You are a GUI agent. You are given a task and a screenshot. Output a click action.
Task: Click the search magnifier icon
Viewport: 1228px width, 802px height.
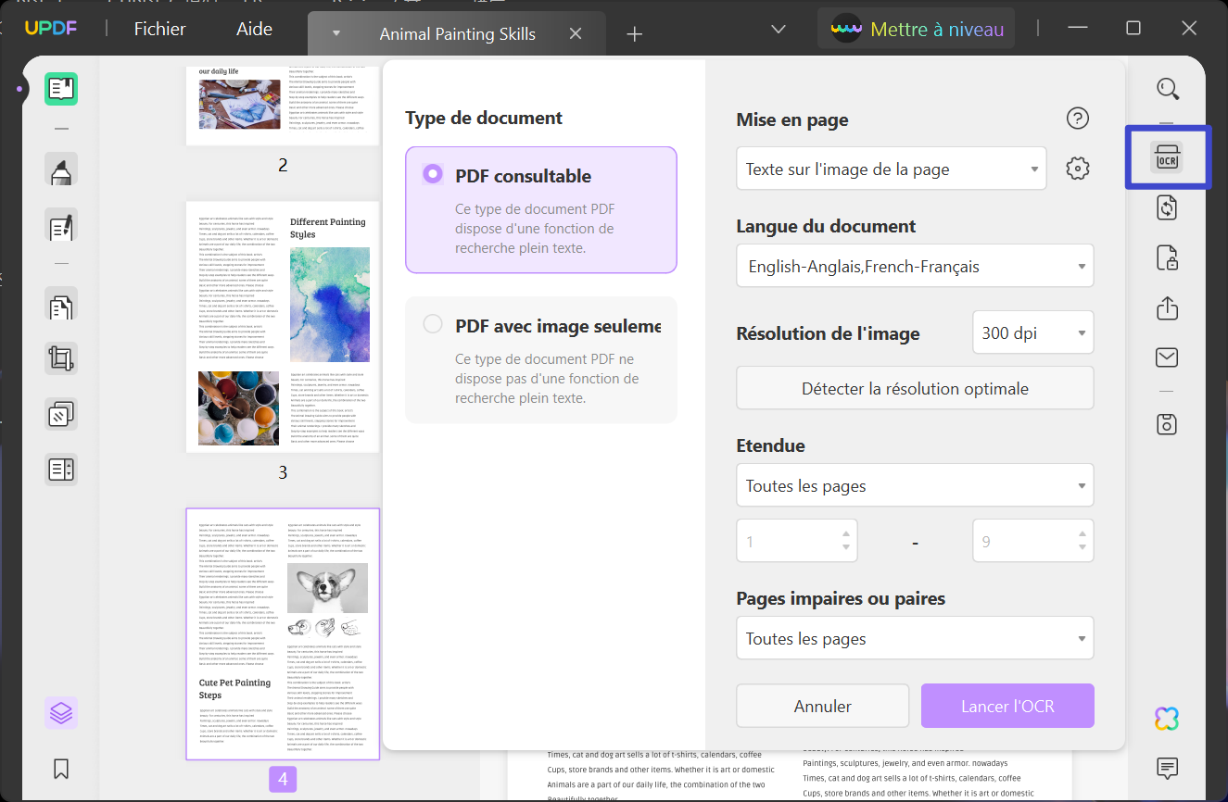pos(1168,89)
